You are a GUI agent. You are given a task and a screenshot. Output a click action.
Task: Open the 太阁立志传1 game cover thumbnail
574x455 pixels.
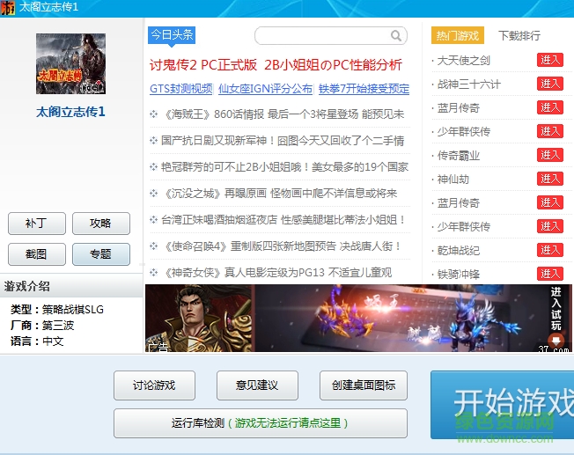pyautogui.click(x=70, y=63)
